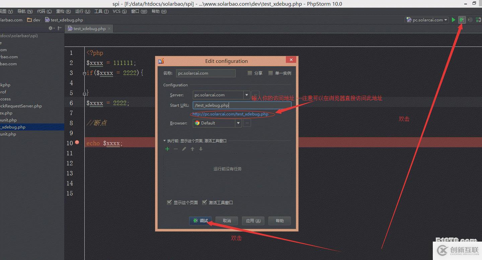Click the dev folder in the breadcrumb
Image resolution: width=482 pixels, height=260 pixels.
coord(33,20)
